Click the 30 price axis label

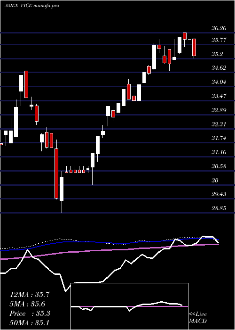[215, 180]
